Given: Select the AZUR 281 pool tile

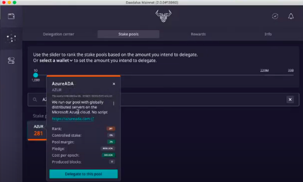Looking at the screenshot, I should pyautogui.click(x=37, y=130).
